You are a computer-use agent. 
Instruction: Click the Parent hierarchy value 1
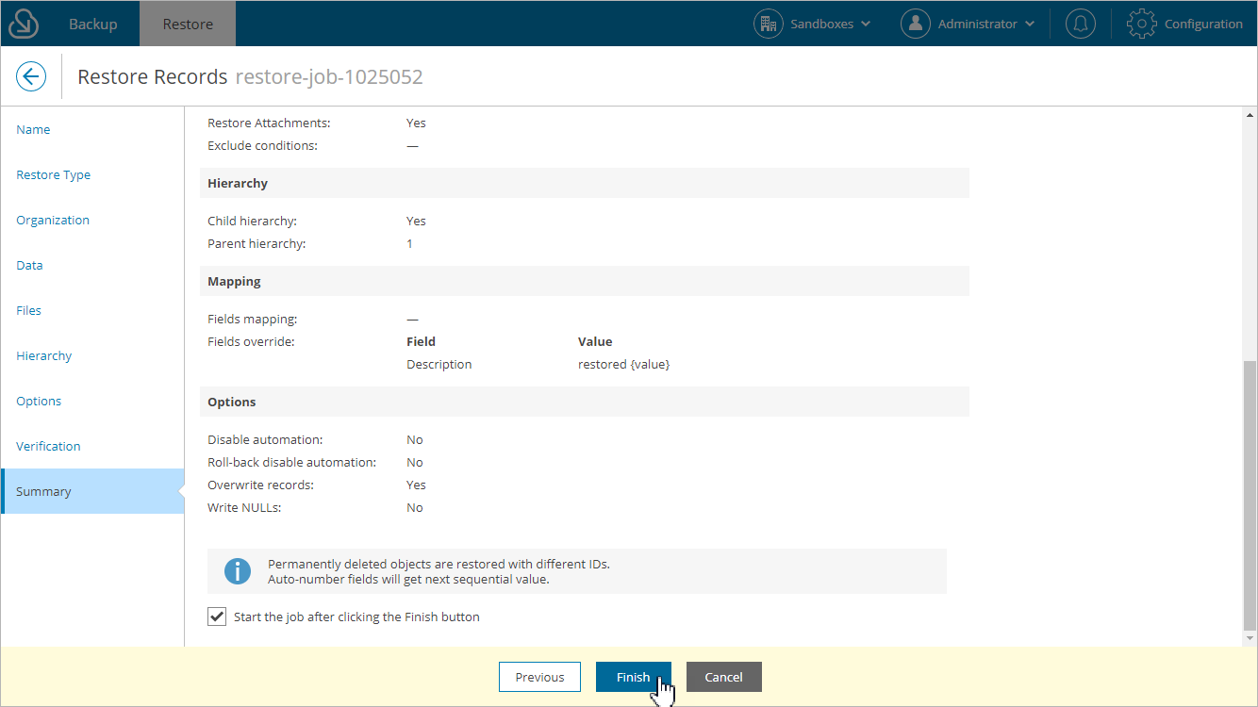(410, 243)
